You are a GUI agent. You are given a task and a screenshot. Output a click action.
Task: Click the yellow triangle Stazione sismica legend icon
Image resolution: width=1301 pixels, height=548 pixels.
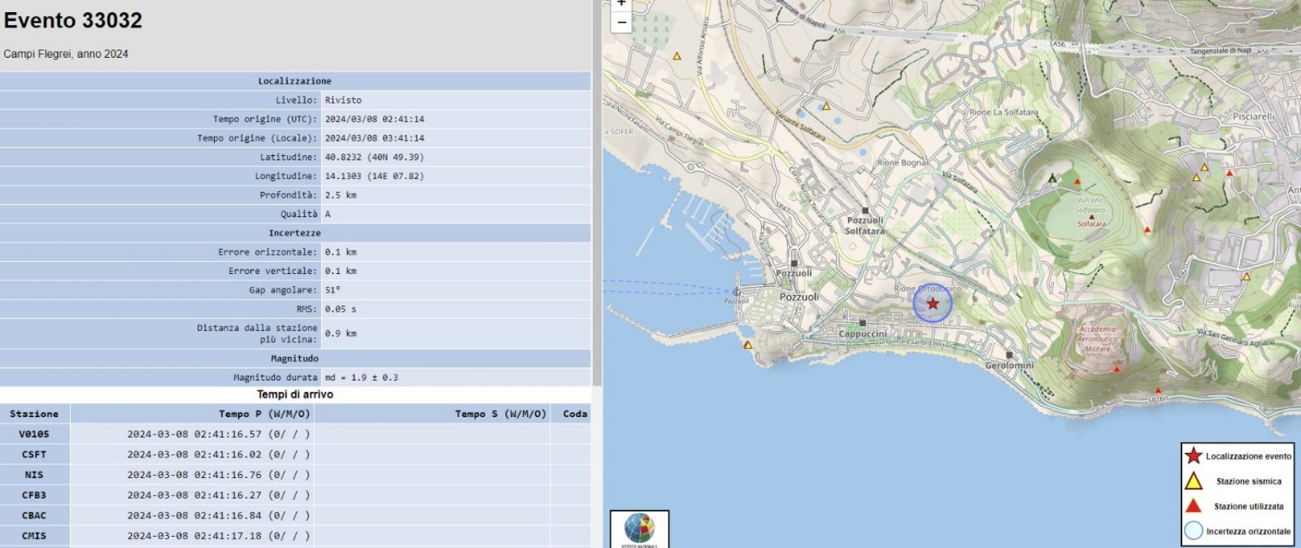pyautogui.click(x=1193, y=481)
